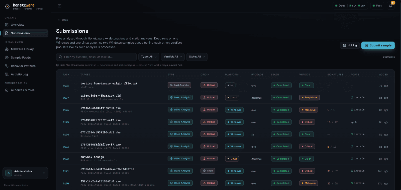This screenshot has height=190, width=401.
Task: Open Malware Library in the sidebar
Action: click(25, 49)
